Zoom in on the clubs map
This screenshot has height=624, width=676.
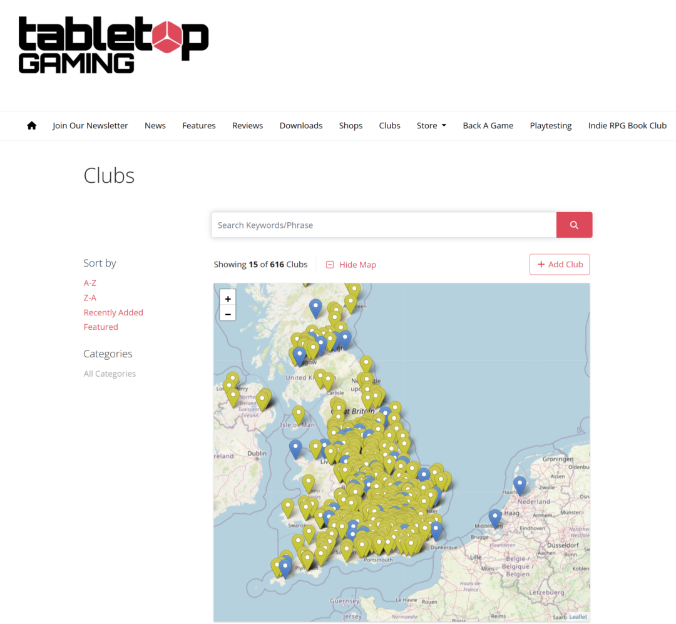point(228,299)
